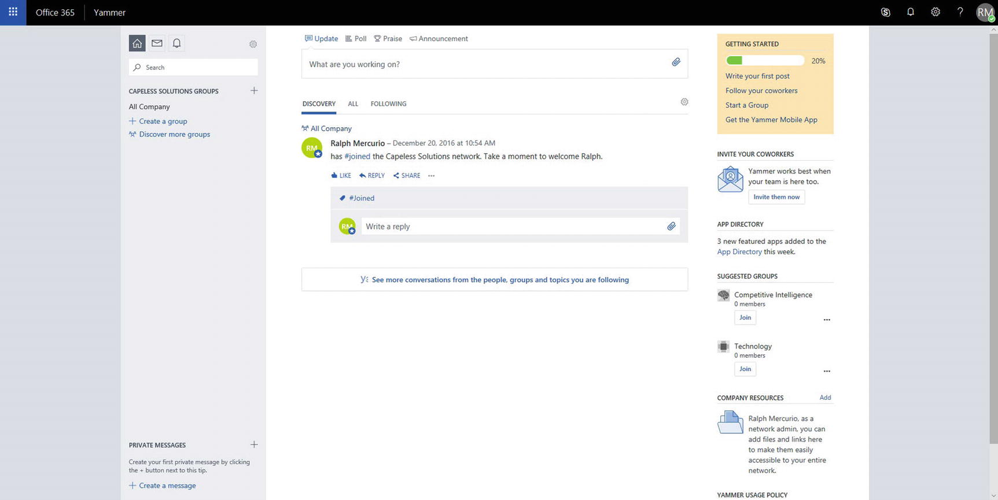This screenshot has width=998, height=500.
Task: Open the #joined hashtag in post
Action: tap(357, 157)
